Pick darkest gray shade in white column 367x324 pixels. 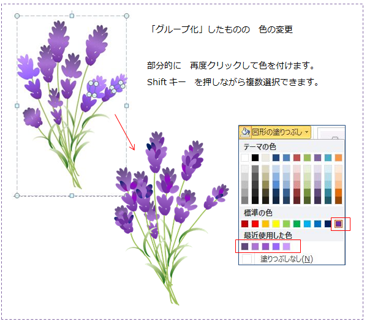coord(245,200)
